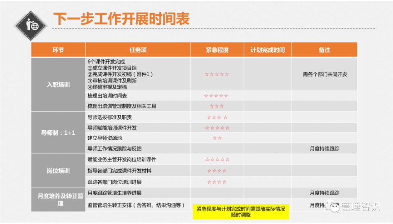The width and height of the screenshot is (393, 224).
Task: Click the note 需各个部门共同开发
Action: (x=325, y=74)
